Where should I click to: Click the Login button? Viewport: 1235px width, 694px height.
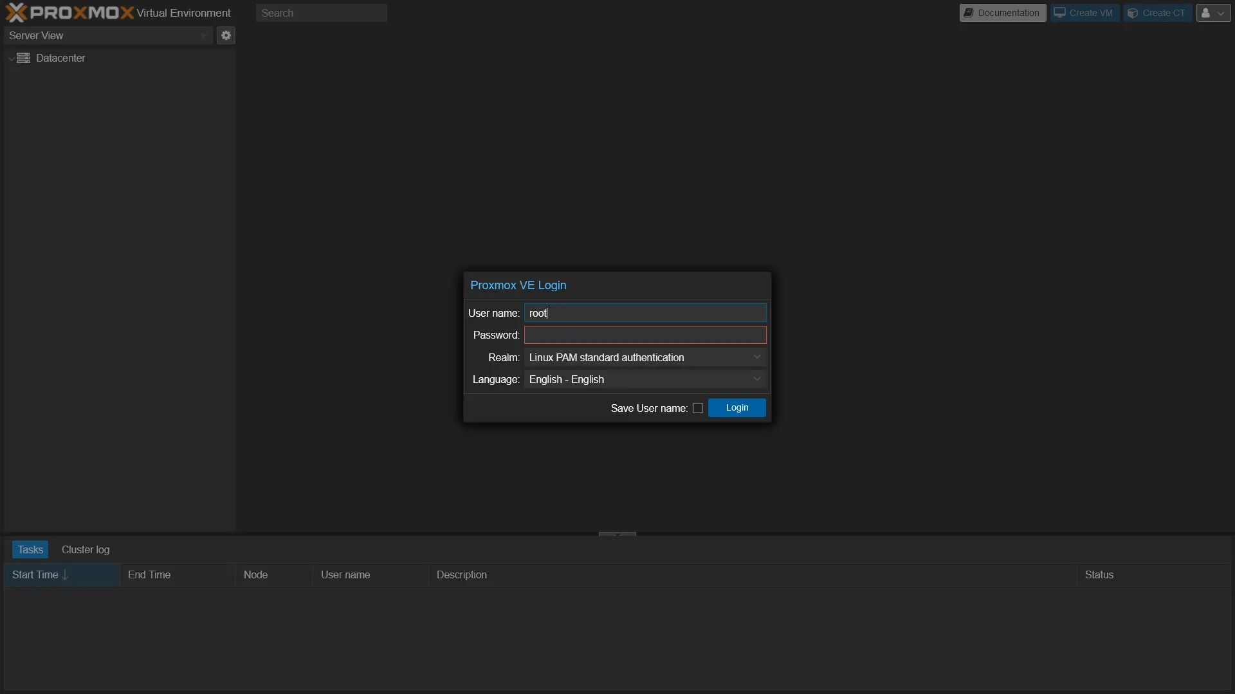736,407
